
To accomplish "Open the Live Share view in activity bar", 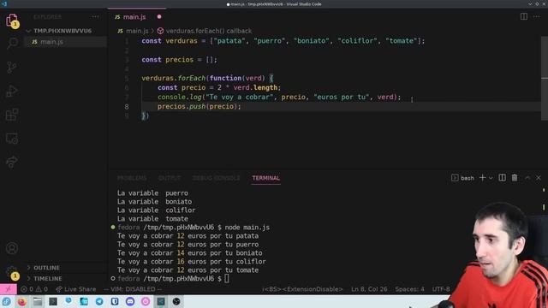I will [x=12, y=162].
